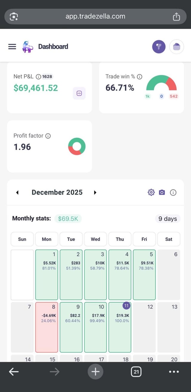Click the Trade win % info icon
This screenshot has width=191, height=392.
click(x=139, y=76)
